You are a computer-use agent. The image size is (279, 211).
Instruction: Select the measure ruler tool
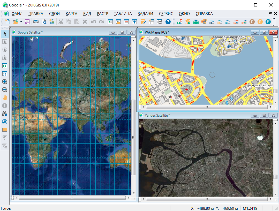coord(5,130)
